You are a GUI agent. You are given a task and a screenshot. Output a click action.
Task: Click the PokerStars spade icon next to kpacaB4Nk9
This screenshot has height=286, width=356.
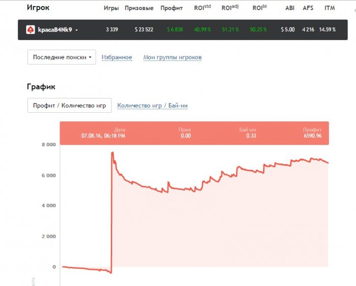pyautogui.click(x=31, y=29)
